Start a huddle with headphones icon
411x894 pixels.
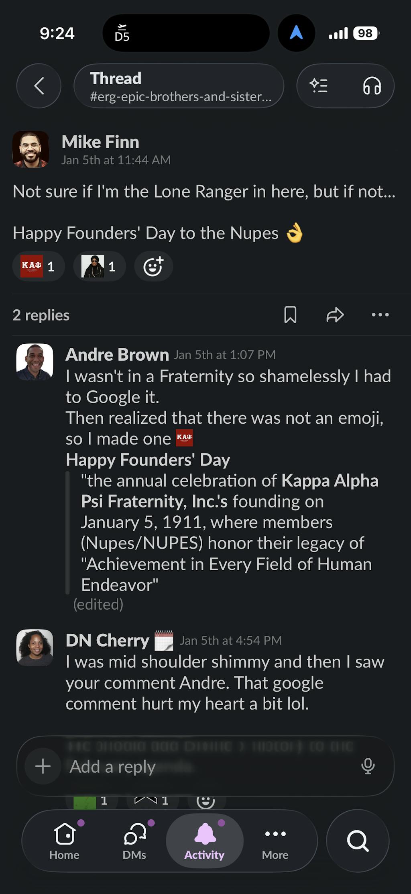click(x=372, y=86)
